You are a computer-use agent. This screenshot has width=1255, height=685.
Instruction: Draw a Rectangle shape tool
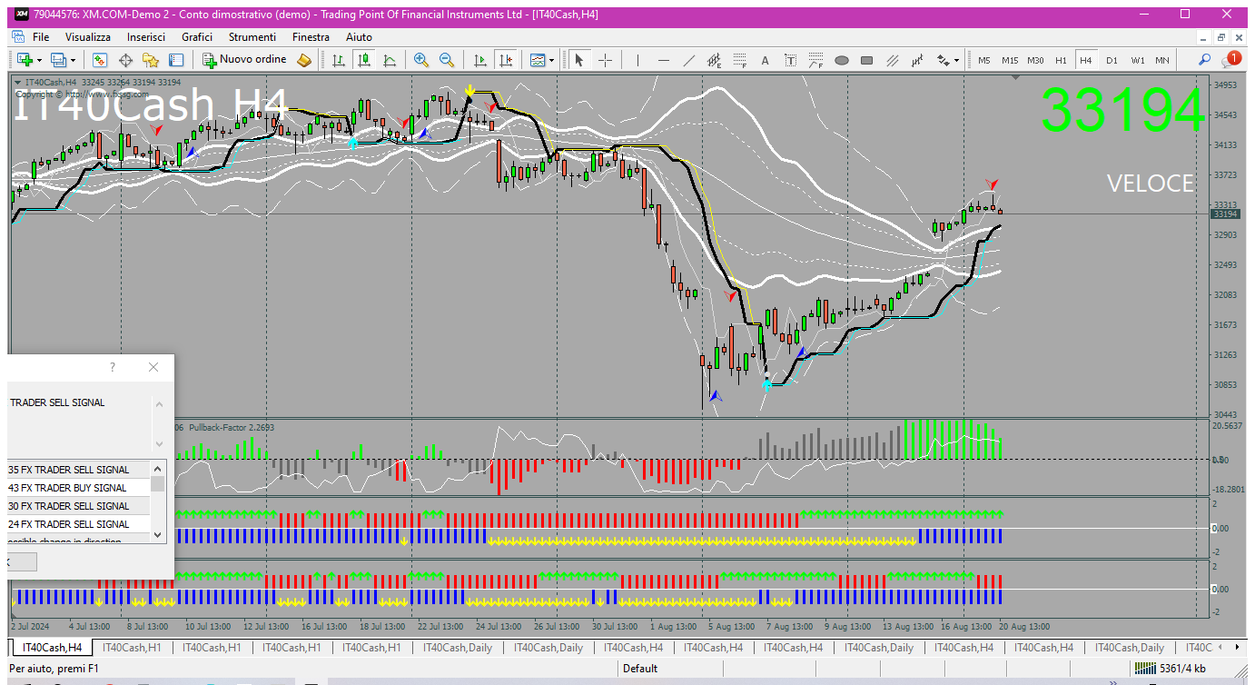[866, 60]
